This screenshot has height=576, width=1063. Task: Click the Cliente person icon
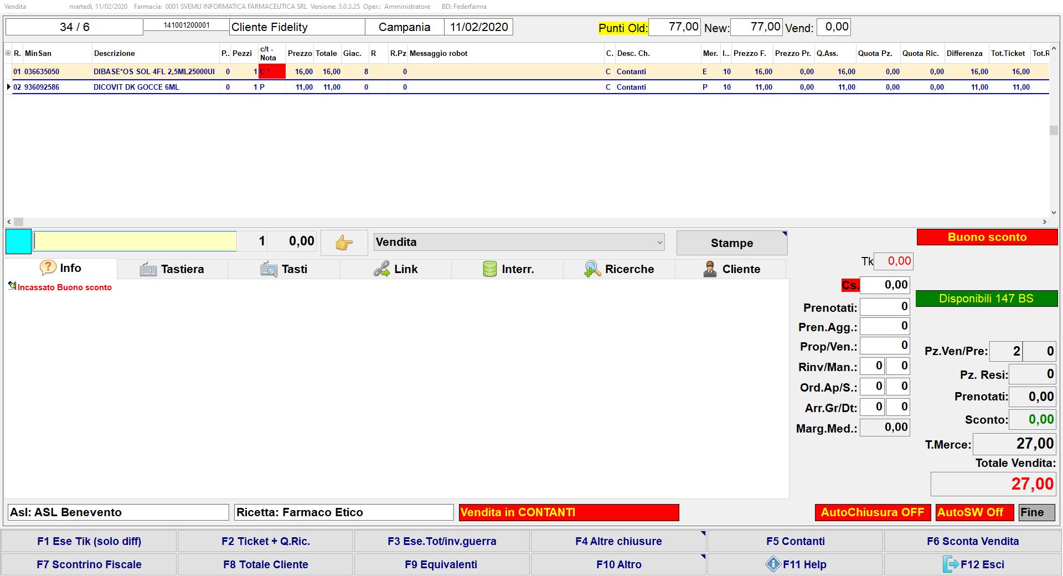pyautogui.click(x=710, y=269)
